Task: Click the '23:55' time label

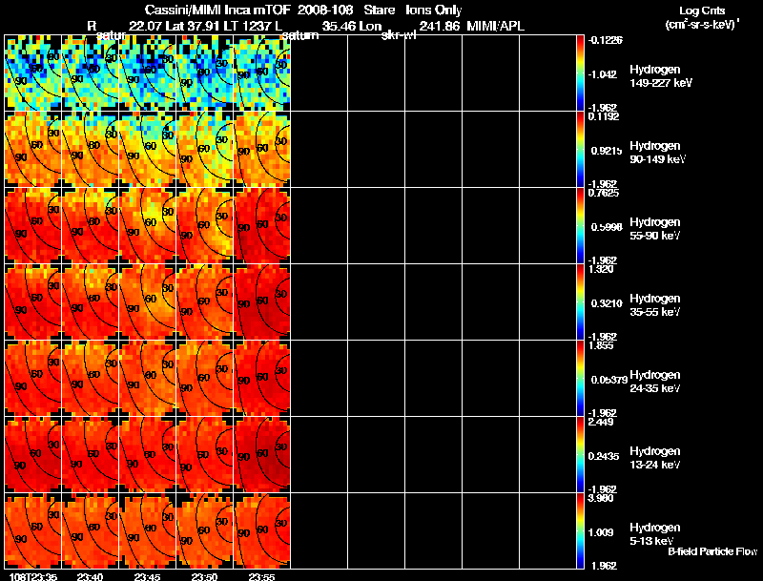Action: (x=261, y=576)
